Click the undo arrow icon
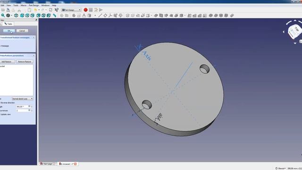302x170 pixels. (35, 9)
